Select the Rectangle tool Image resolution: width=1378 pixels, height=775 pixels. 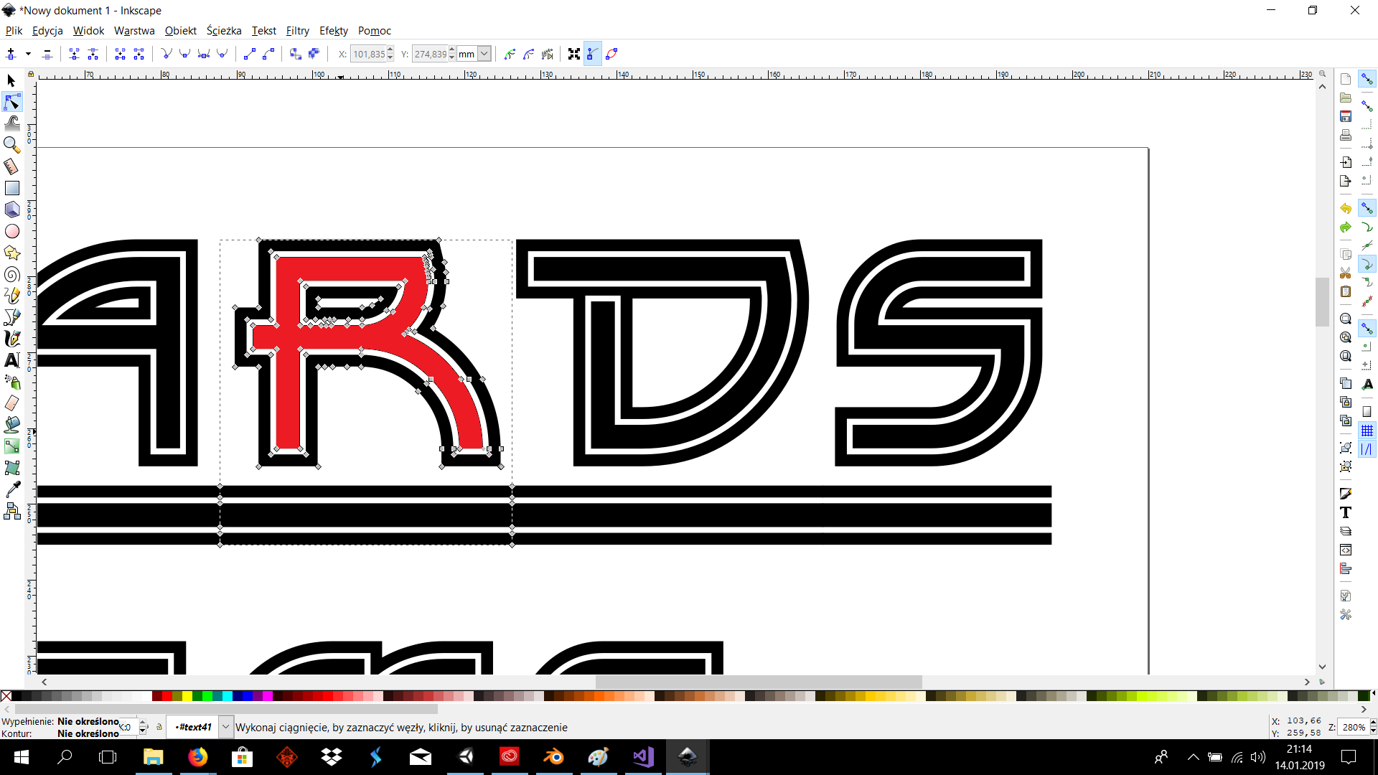tap(11, 188)
